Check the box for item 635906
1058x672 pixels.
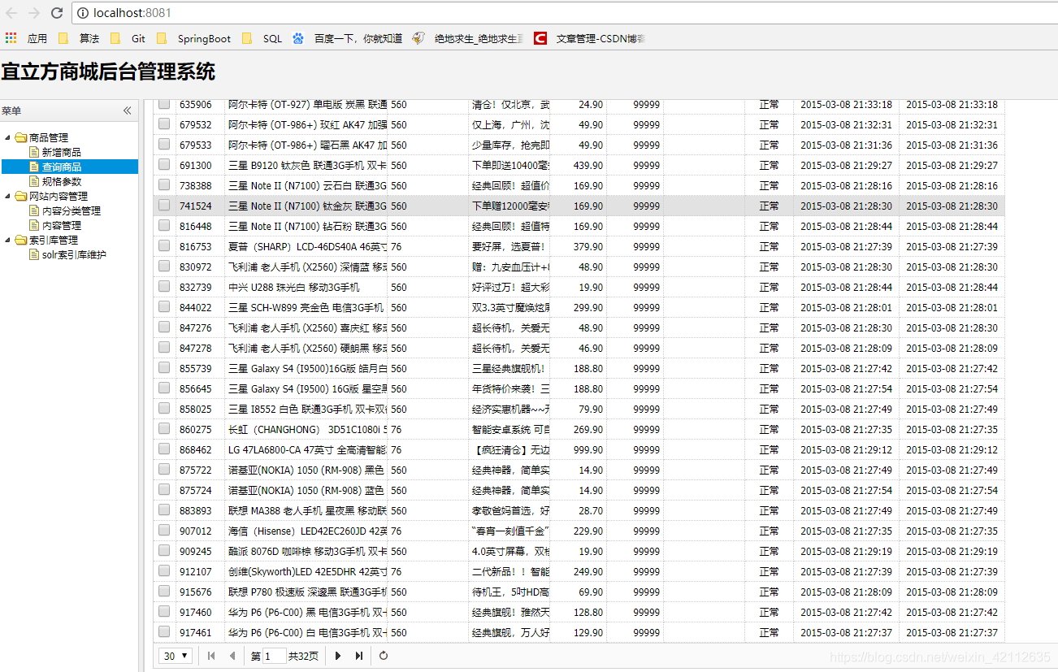coord(164,104)
